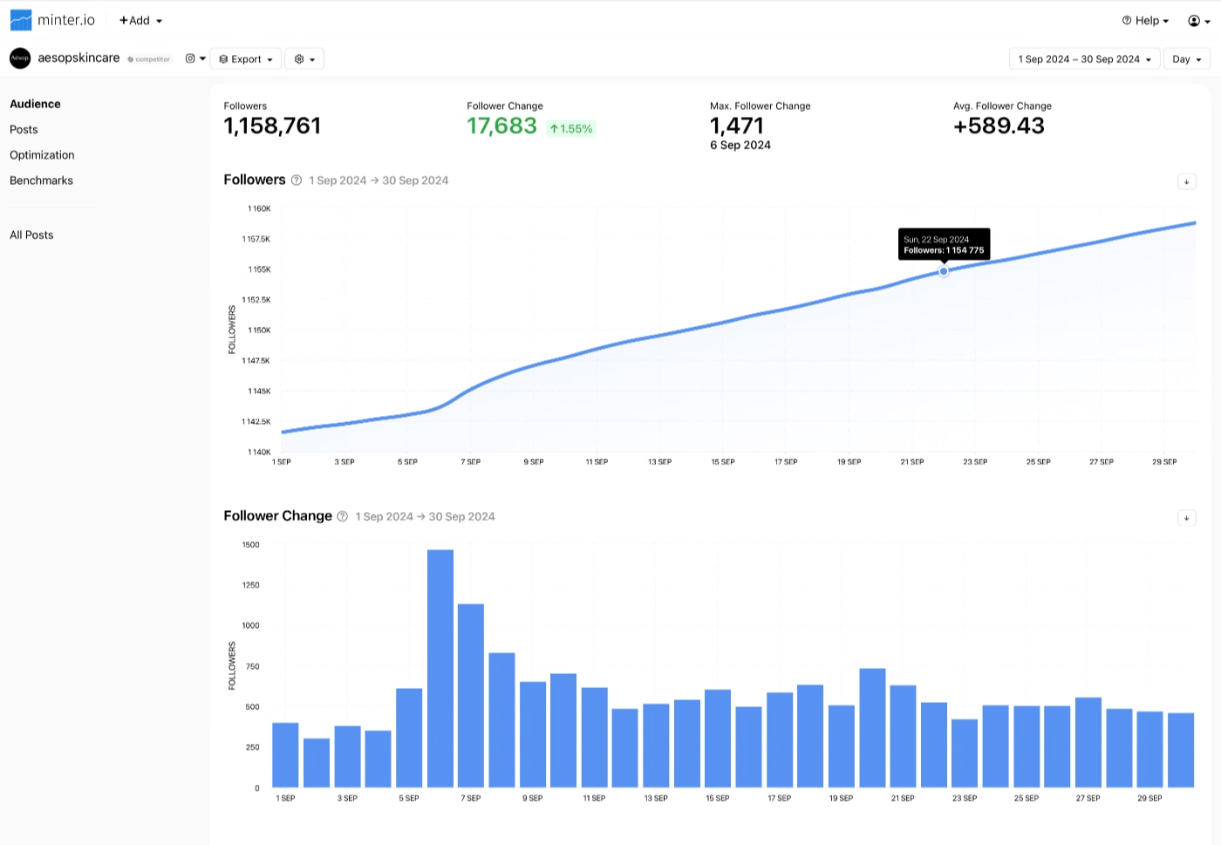Click the 1160K y-axis label

pos(259,208)
